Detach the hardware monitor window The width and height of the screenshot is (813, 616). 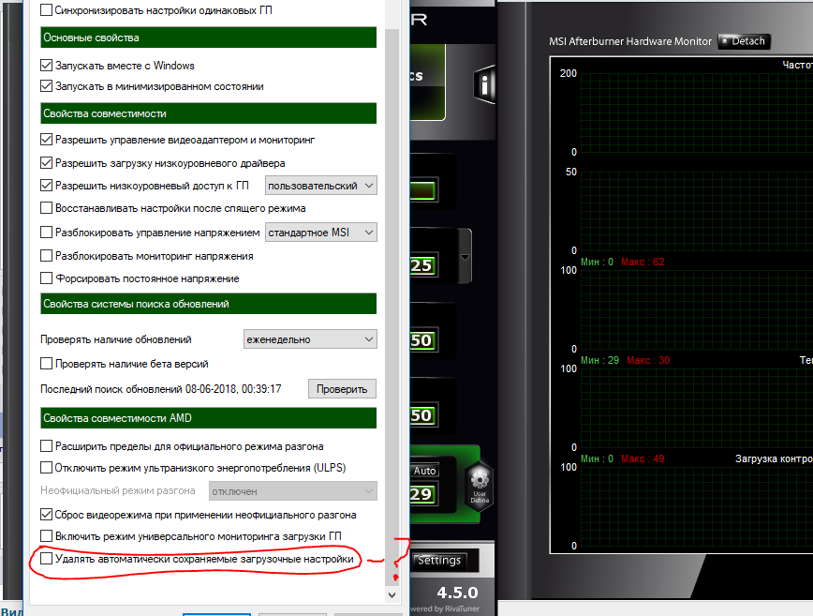[x=744, y=41]
